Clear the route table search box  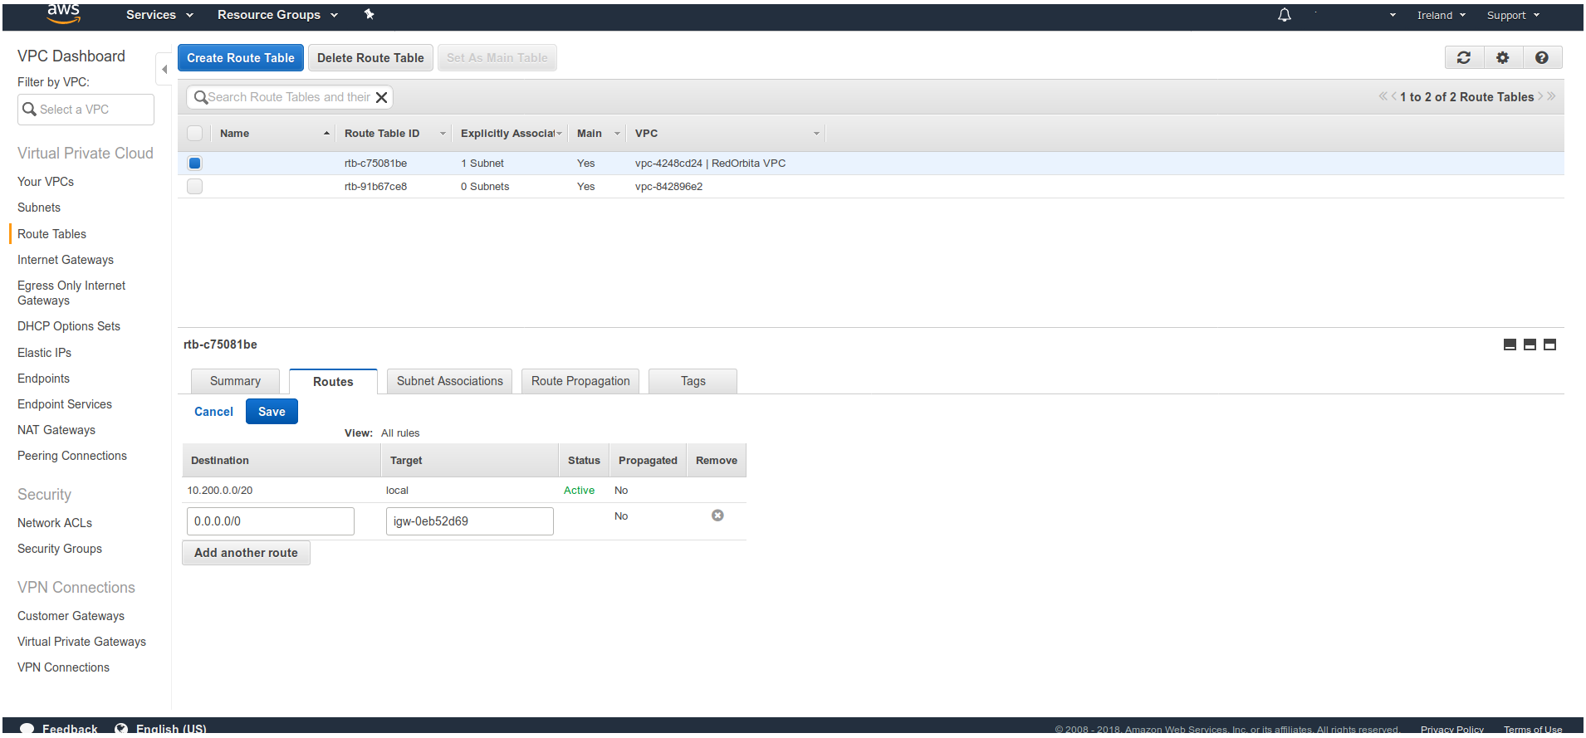tap(381, 97)
